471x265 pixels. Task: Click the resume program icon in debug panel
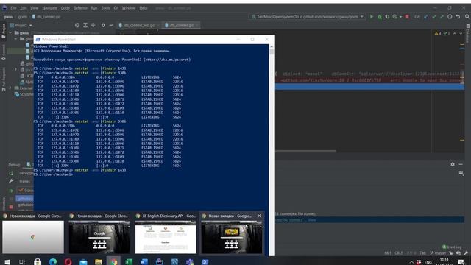[x=11, y=191]
